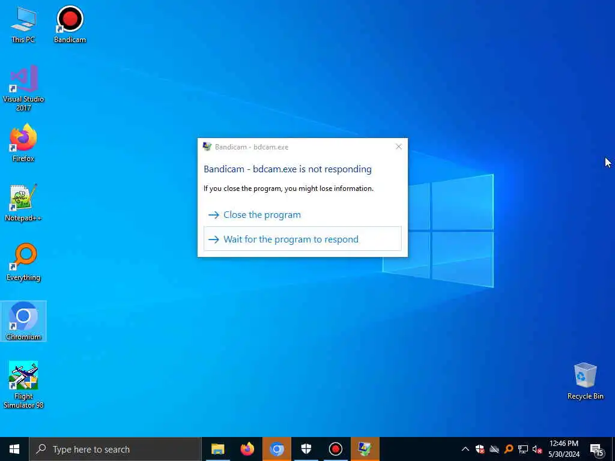Switch to Chromium in the taskbar
The image size is (615, 461).
click(276, 449)
